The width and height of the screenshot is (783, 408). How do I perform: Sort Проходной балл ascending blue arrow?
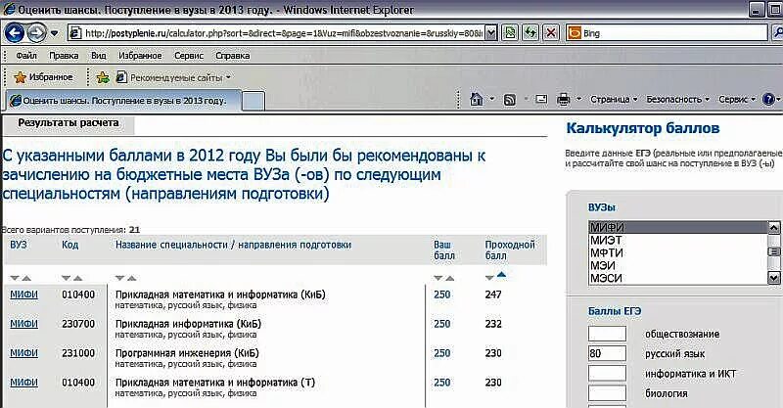(501, 275)
